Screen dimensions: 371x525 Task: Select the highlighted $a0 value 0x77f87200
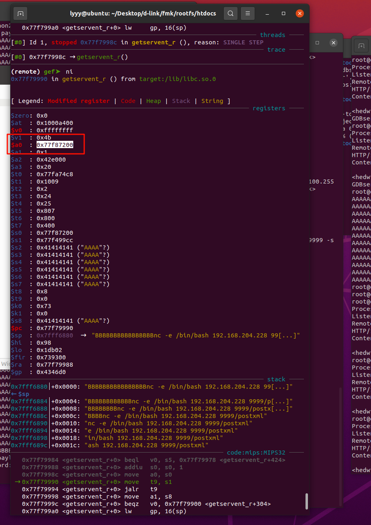(55, 145)
